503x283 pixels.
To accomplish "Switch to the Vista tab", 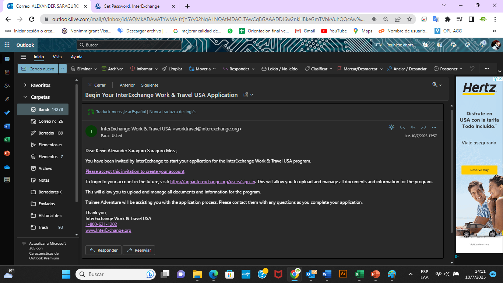I will click(x=57, y=57).
